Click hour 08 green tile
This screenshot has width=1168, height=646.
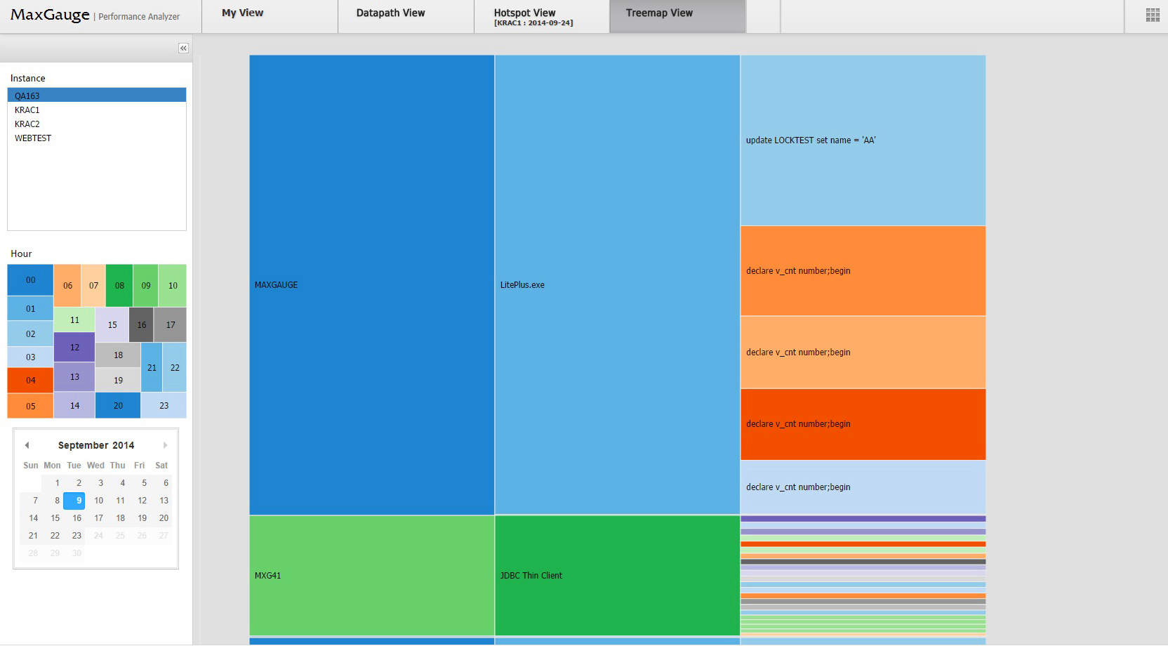pos(119,286)
